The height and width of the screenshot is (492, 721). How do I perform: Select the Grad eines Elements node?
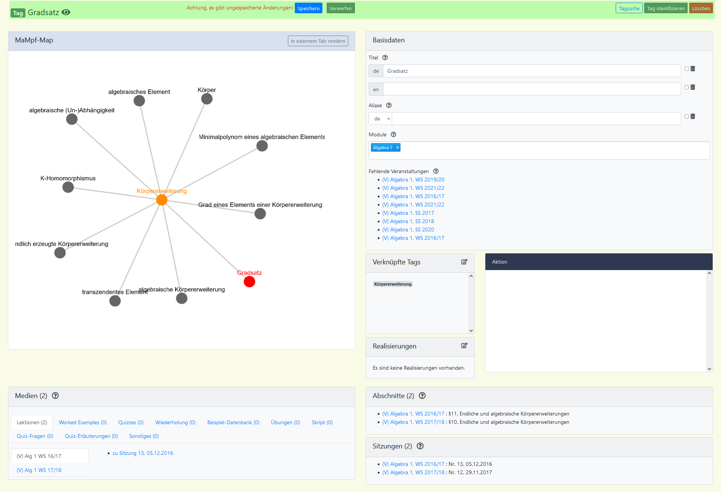tap(260, 214)
